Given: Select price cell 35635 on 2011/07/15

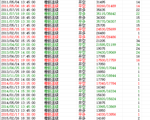Looking at the screenshot, I should (x=101, y=10).
